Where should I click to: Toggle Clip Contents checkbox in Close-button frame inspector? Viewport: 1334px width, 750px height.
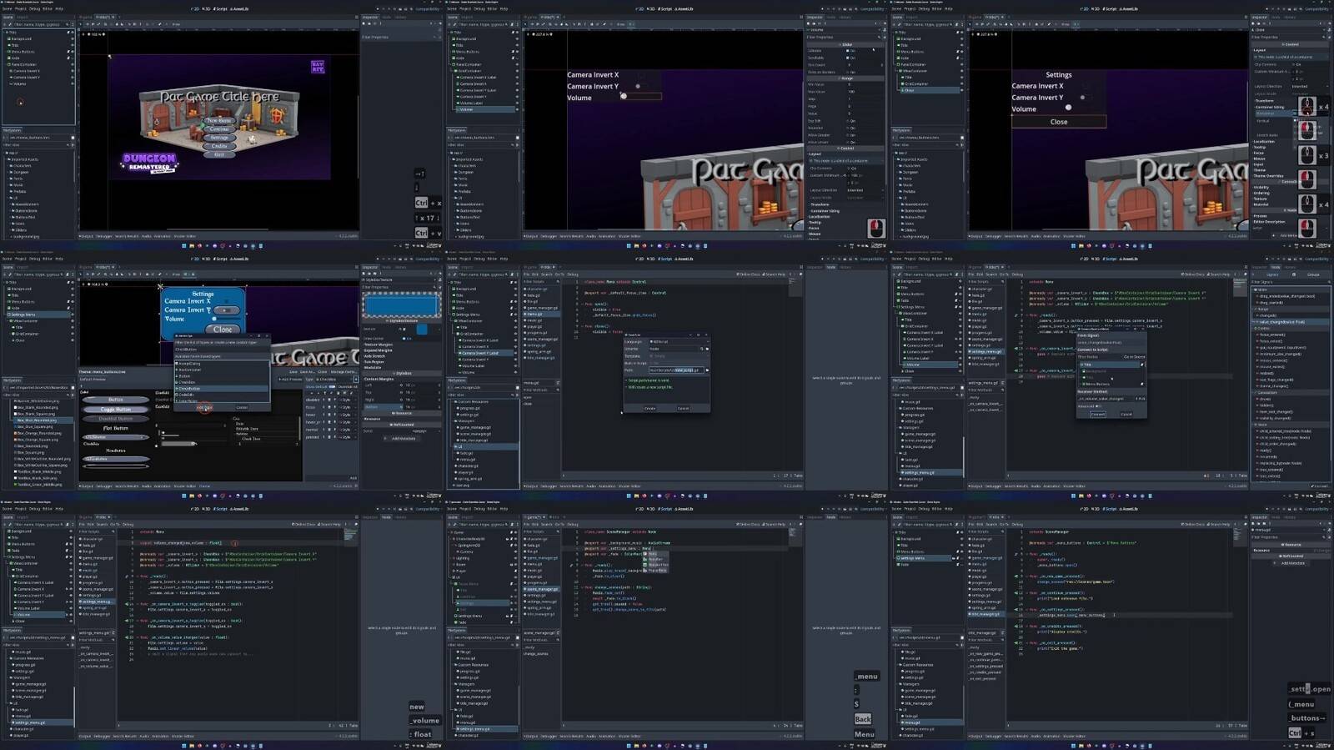tap(1294, 64)
